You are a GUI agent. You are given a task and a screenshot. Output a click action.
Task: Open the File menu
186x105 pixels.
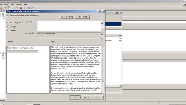click(1, 5)
